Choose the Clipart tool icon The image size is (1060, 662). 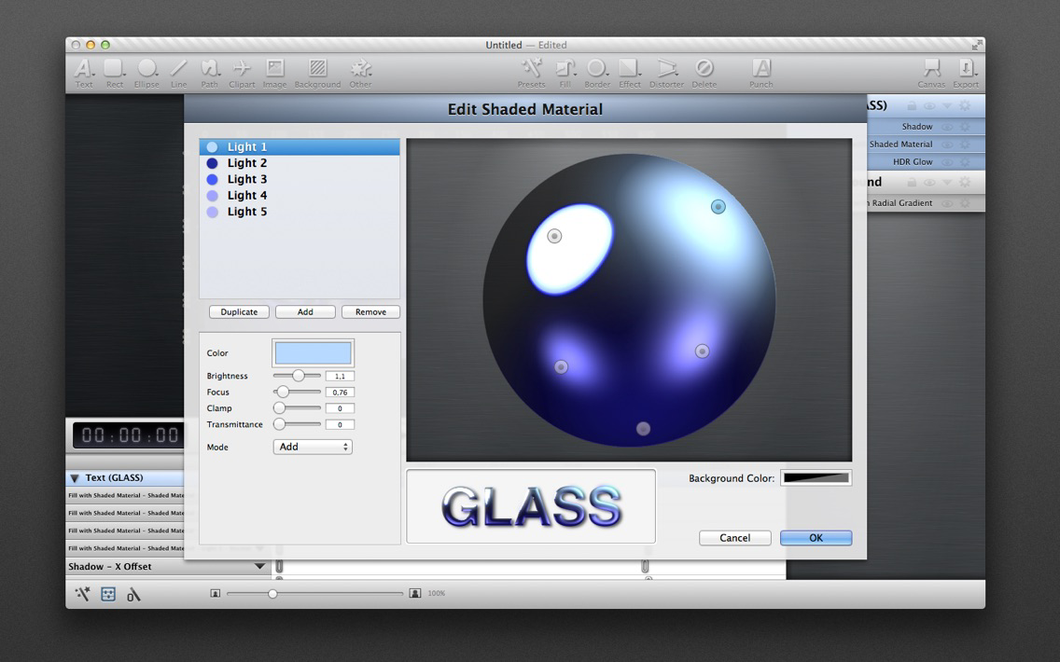[x=242, y=73]
